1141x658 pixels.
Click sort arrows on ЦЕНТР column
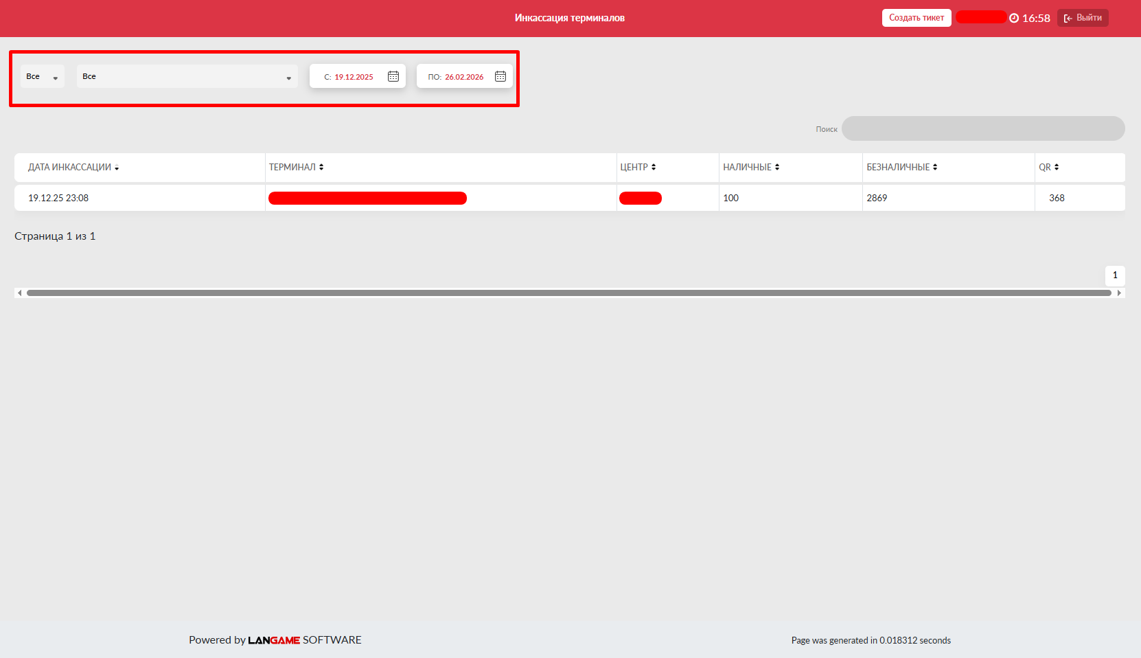[x=654, y=167]
